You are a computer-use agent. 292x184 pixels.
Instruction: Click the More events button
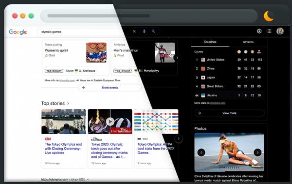110,88
